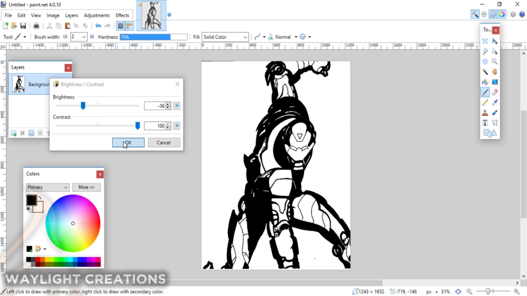Click the Contrast slider handle
The width and height of the screenshot is (527, 296).
(x=138, y=126)
